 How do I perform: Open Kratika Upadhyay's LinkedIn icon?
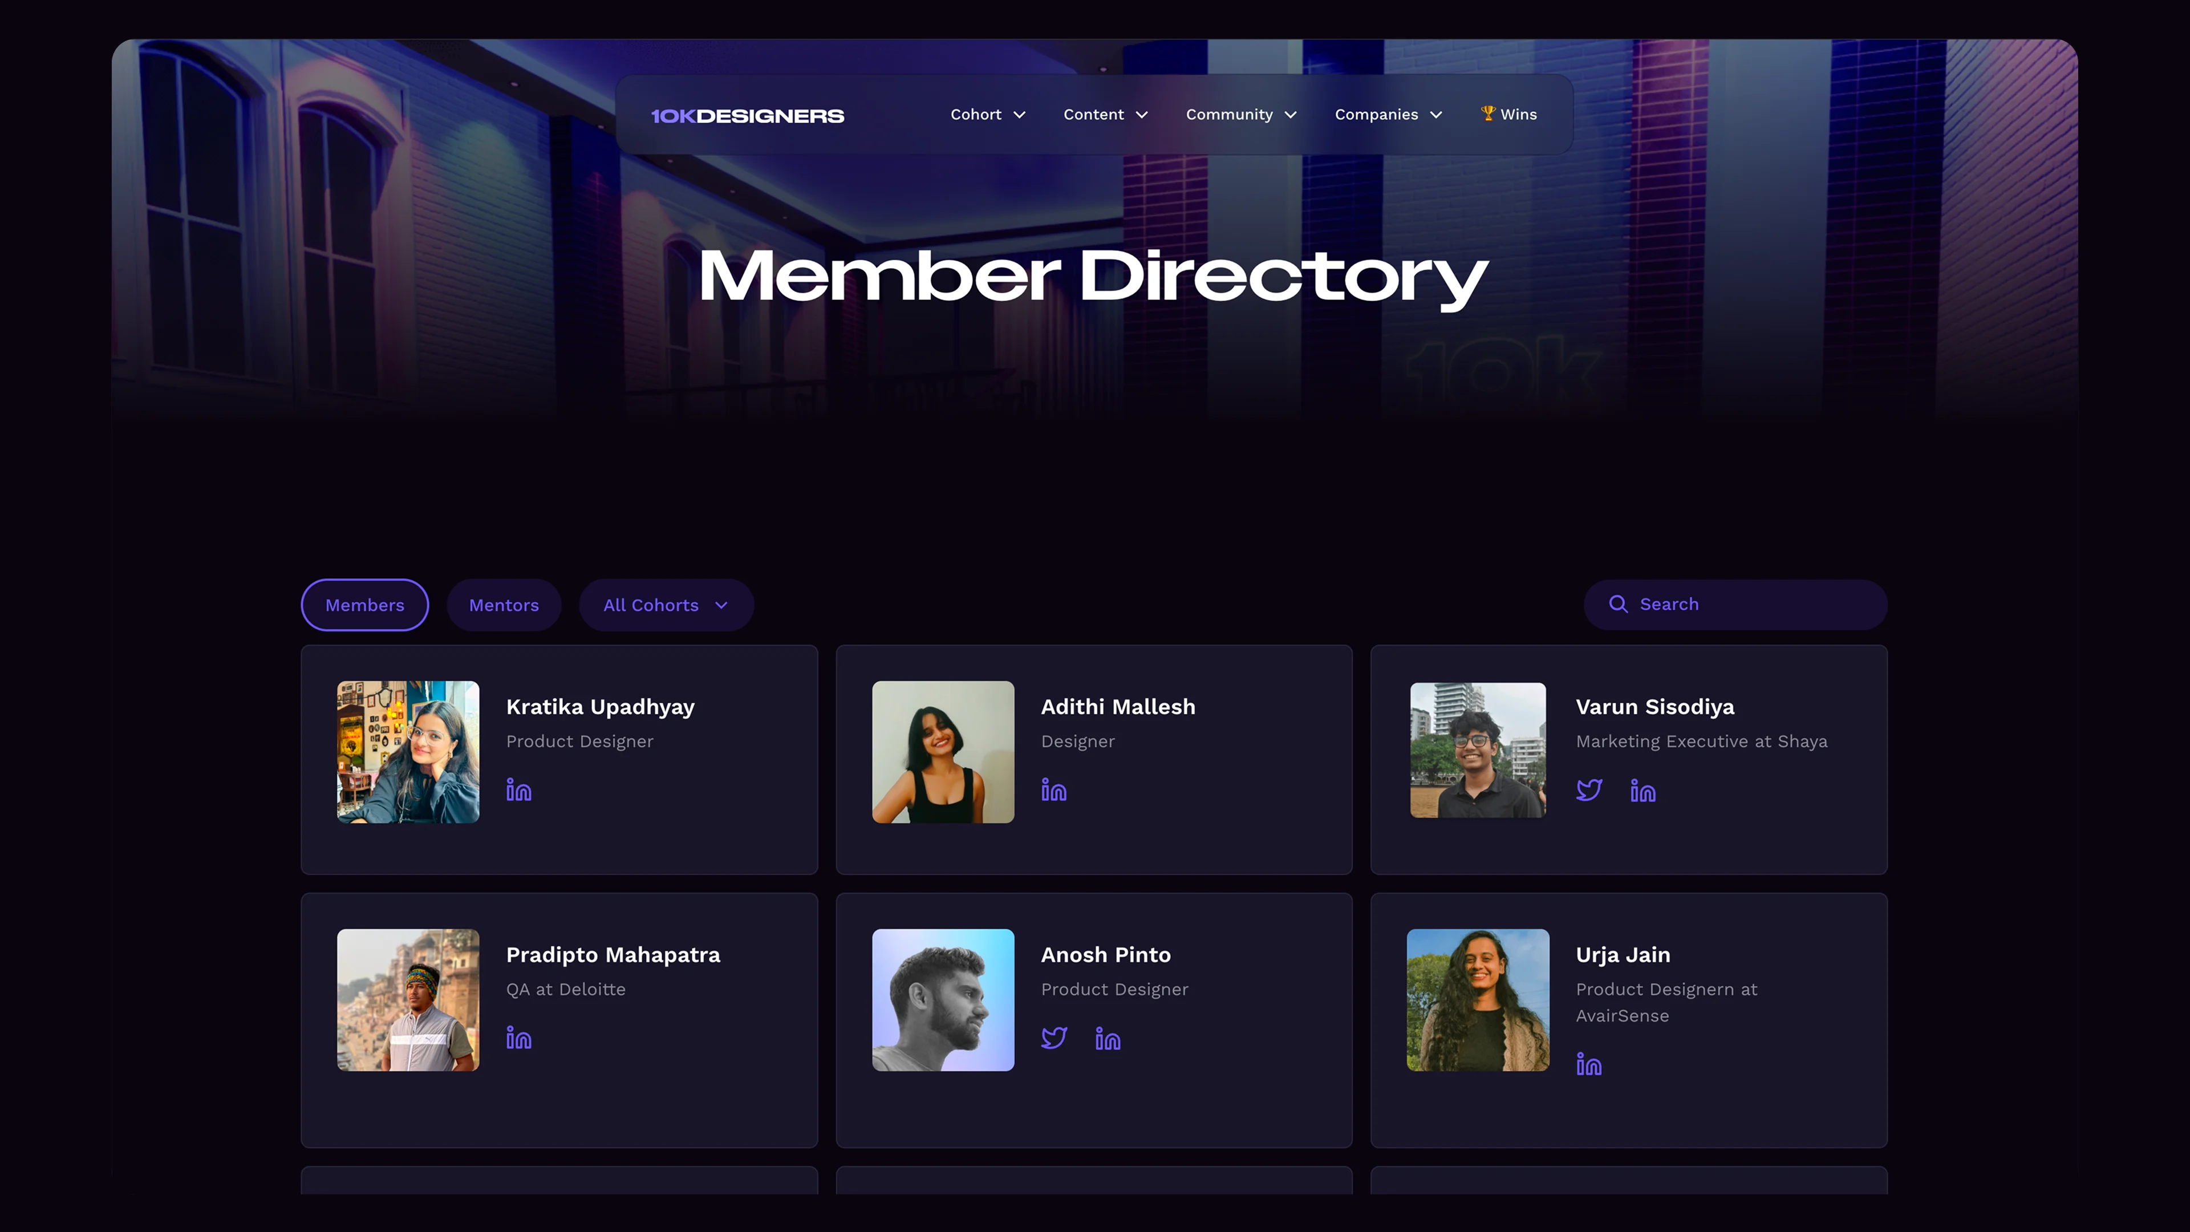pos(518,790)
